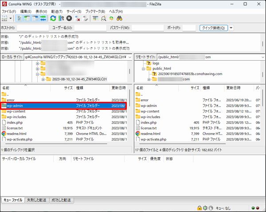This screenshot has width=266, height=212.
Task: Select local license.txt file
Action: pos(15,128)
